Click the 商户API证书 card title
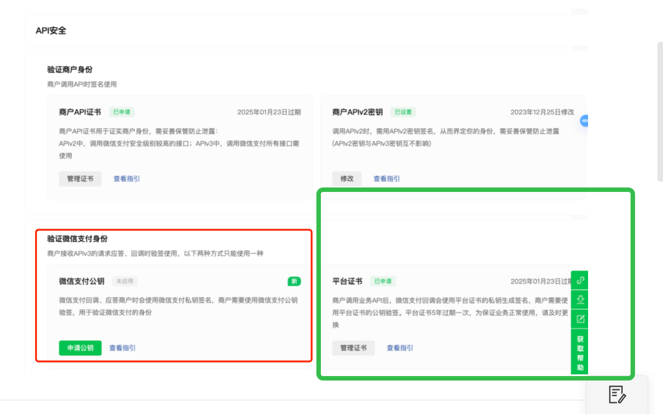The image size is (663, 414). [80, 112]
